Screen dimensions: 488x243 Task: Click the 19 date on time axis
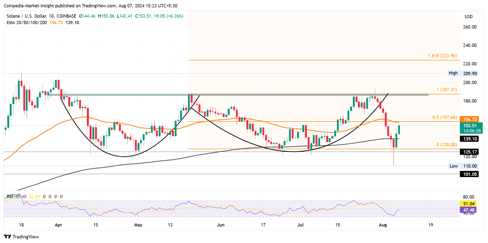pyautogui.click(x=431, y=225)
